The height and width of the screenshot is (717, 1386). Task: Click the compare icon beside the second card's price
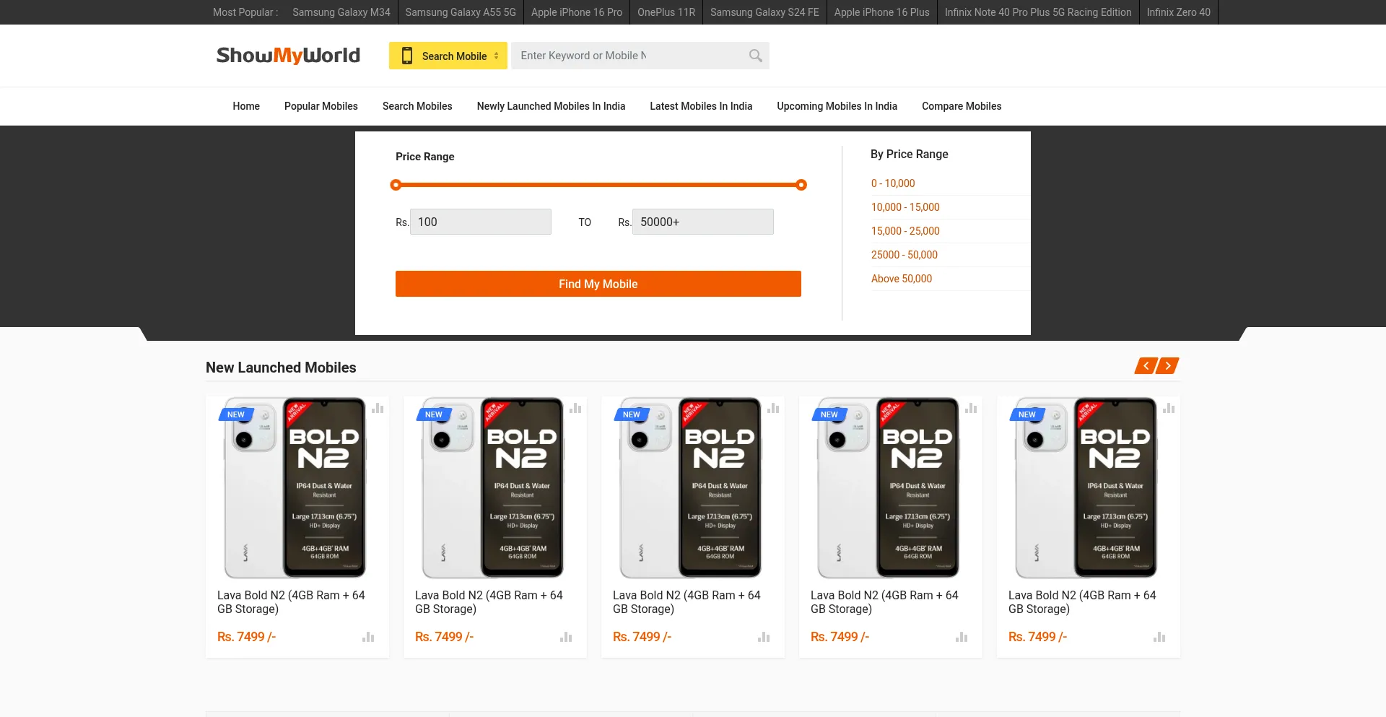[566, 637]
